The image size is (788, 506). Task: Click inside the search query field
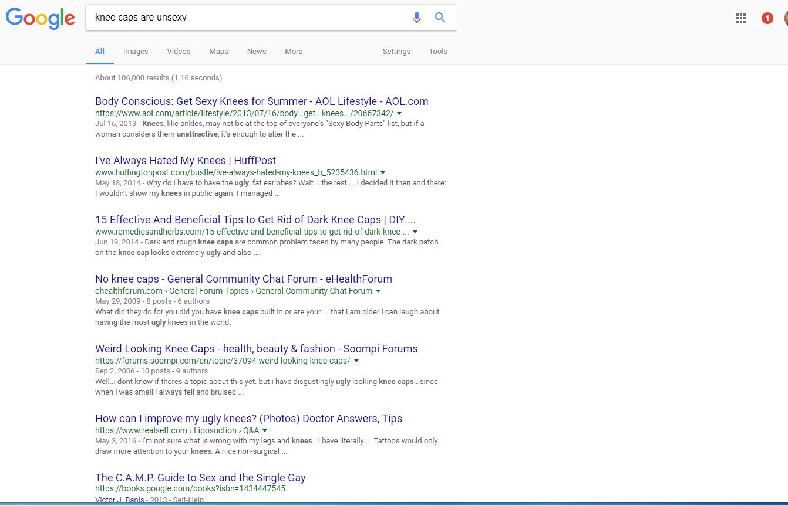point(247,18)
